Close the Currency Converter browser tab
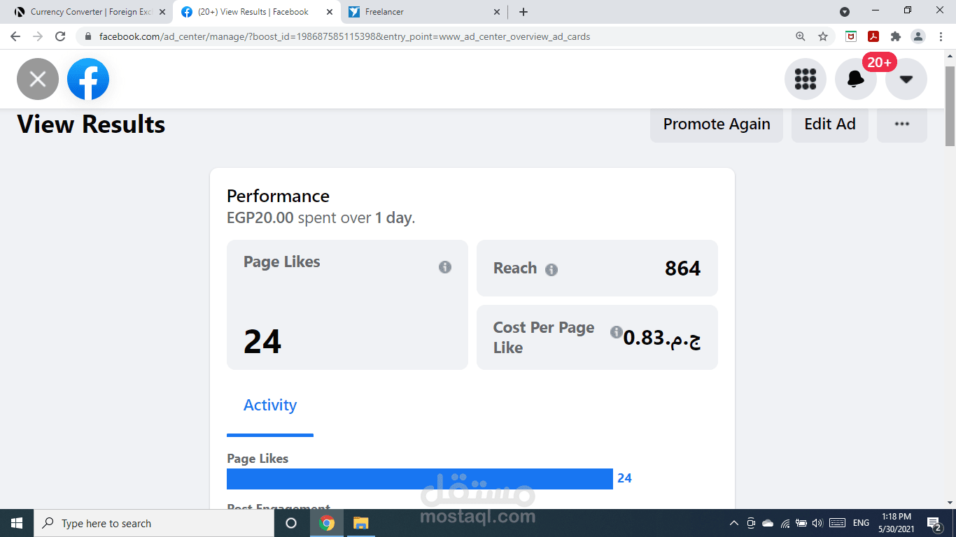The height and width of the screenshot is (537, 956). pos(162,12)
